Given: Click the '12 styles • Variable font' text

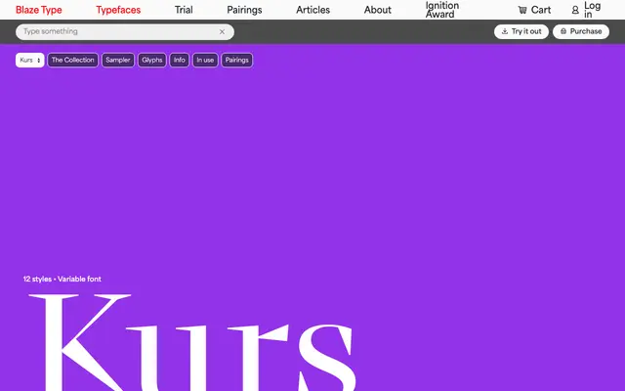Looking at the screenshot, I should click(62, 280).
